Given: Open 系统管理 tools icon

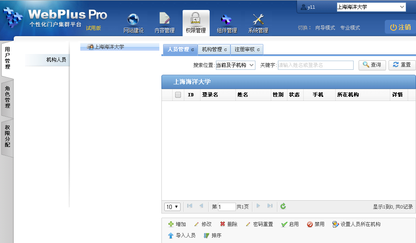Looking at the screenshot, I should (x=258, y=20).
